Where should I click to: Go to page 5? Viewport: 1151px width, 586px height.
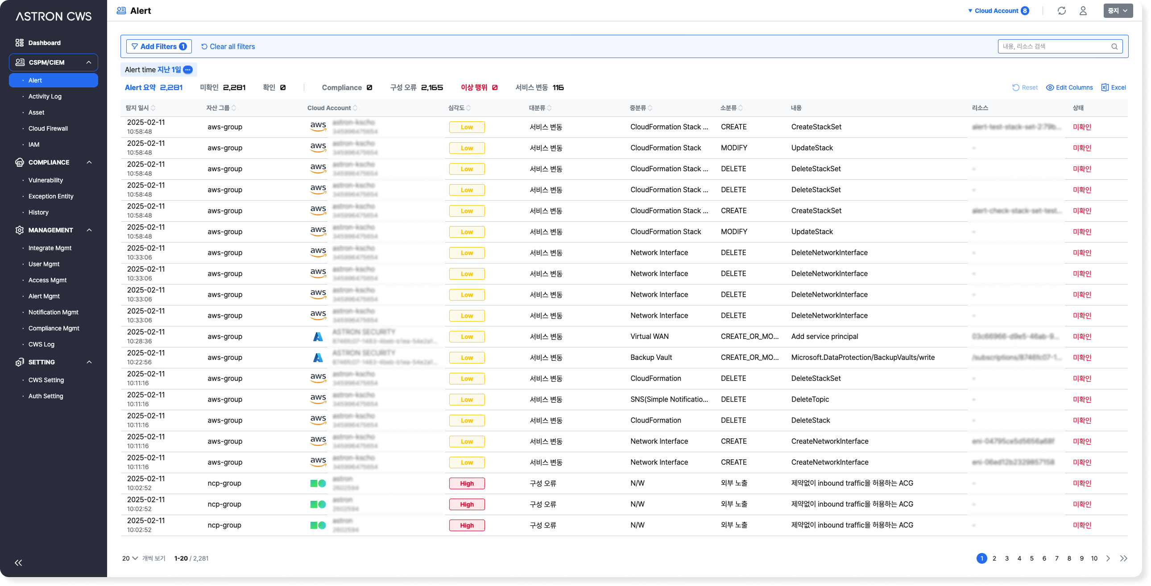pos(1032,558)
